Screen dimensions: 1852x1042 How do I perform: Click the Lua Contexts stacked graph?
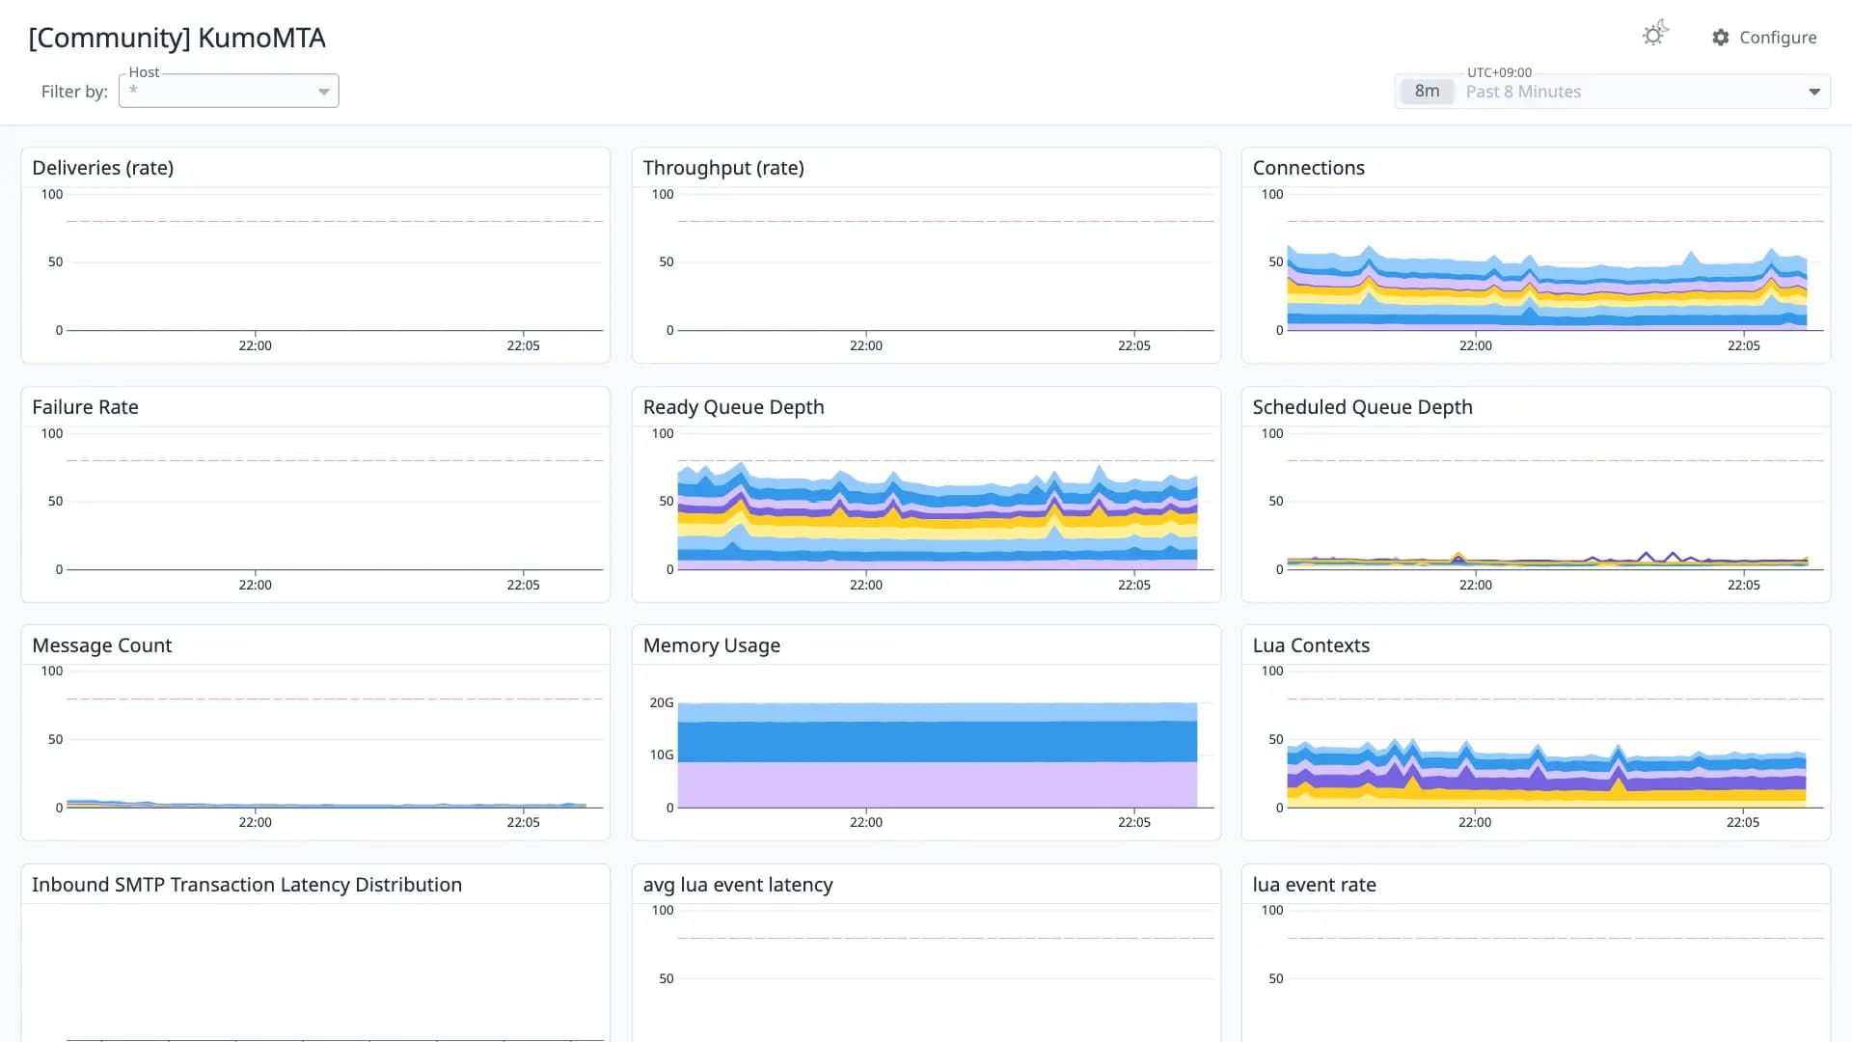point(1547,772)
